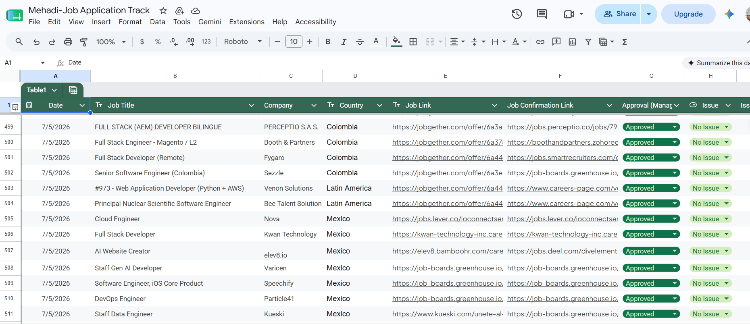Select the Cloud Engineer job title cell
This screenshot has height=324, width=750.
click(x=175, y=219)
